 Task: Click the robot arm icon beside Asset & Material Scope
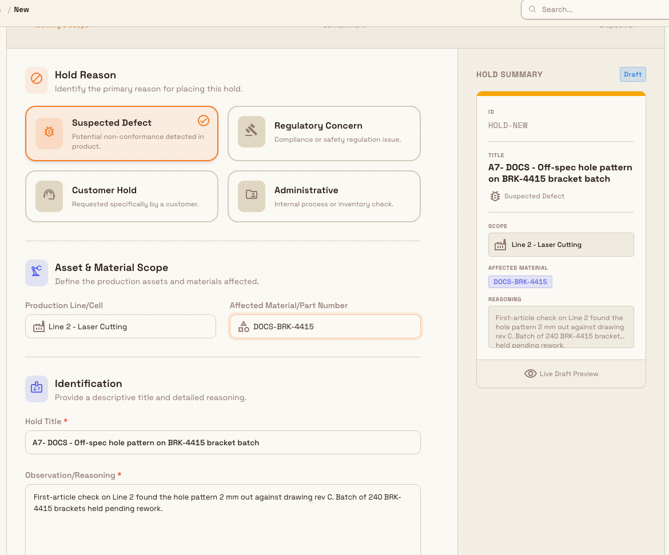tap(37, 270)
